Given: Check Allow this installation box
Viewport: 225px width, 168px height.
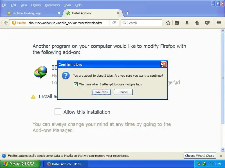Looking at the screenshot, I should coord(58,111).
